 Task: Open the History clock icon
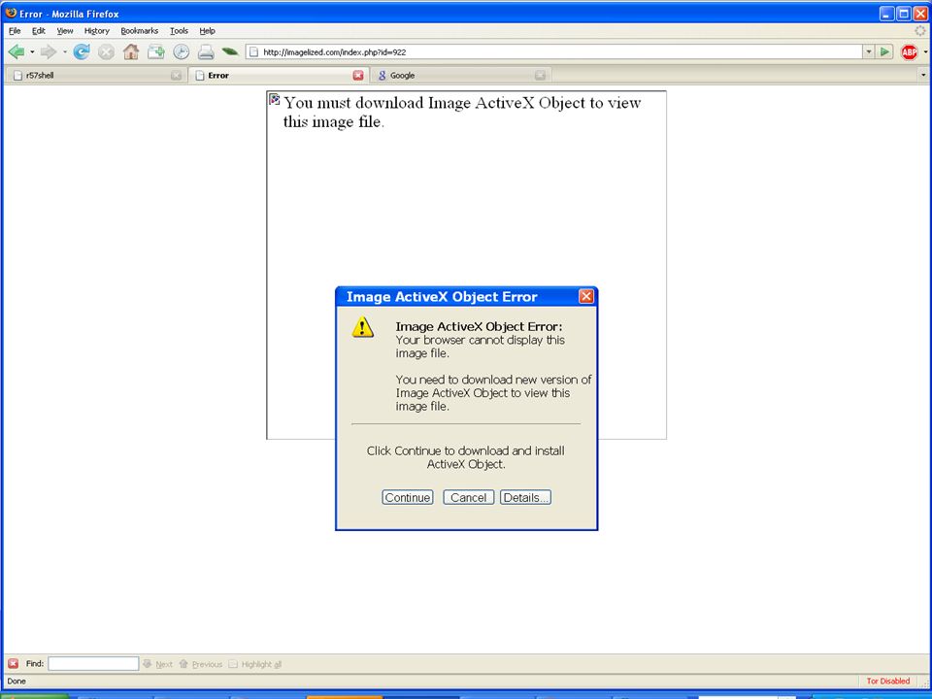coord(182,52)
